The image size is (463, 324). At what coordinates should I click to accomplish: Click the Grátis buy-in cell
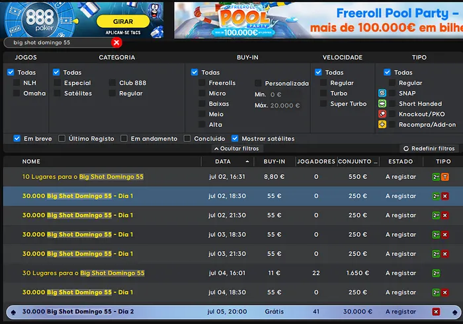pos(274,311)
